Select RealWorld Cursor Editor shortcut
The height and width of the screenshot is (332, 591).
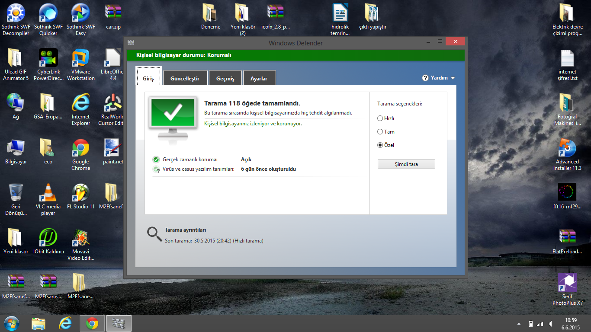pos(112,110)
